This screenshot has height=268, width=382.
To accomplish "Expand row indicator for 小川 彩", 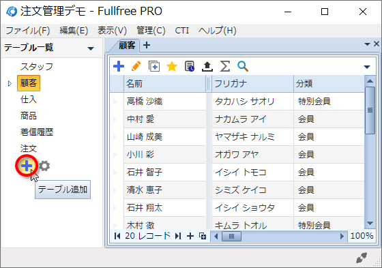I will 115,155.
